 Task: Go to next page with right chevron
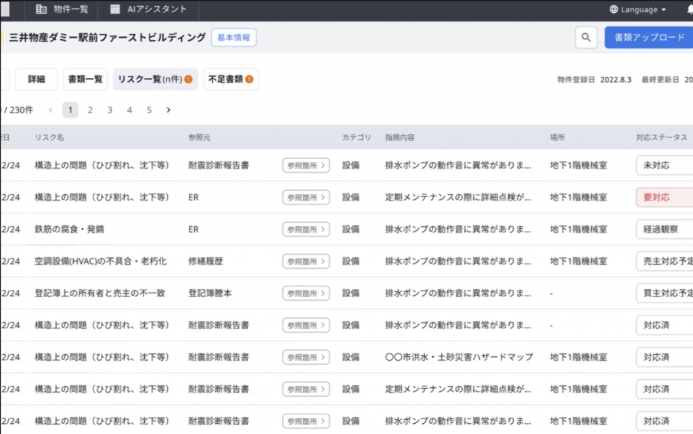click(x=169, y=110)
